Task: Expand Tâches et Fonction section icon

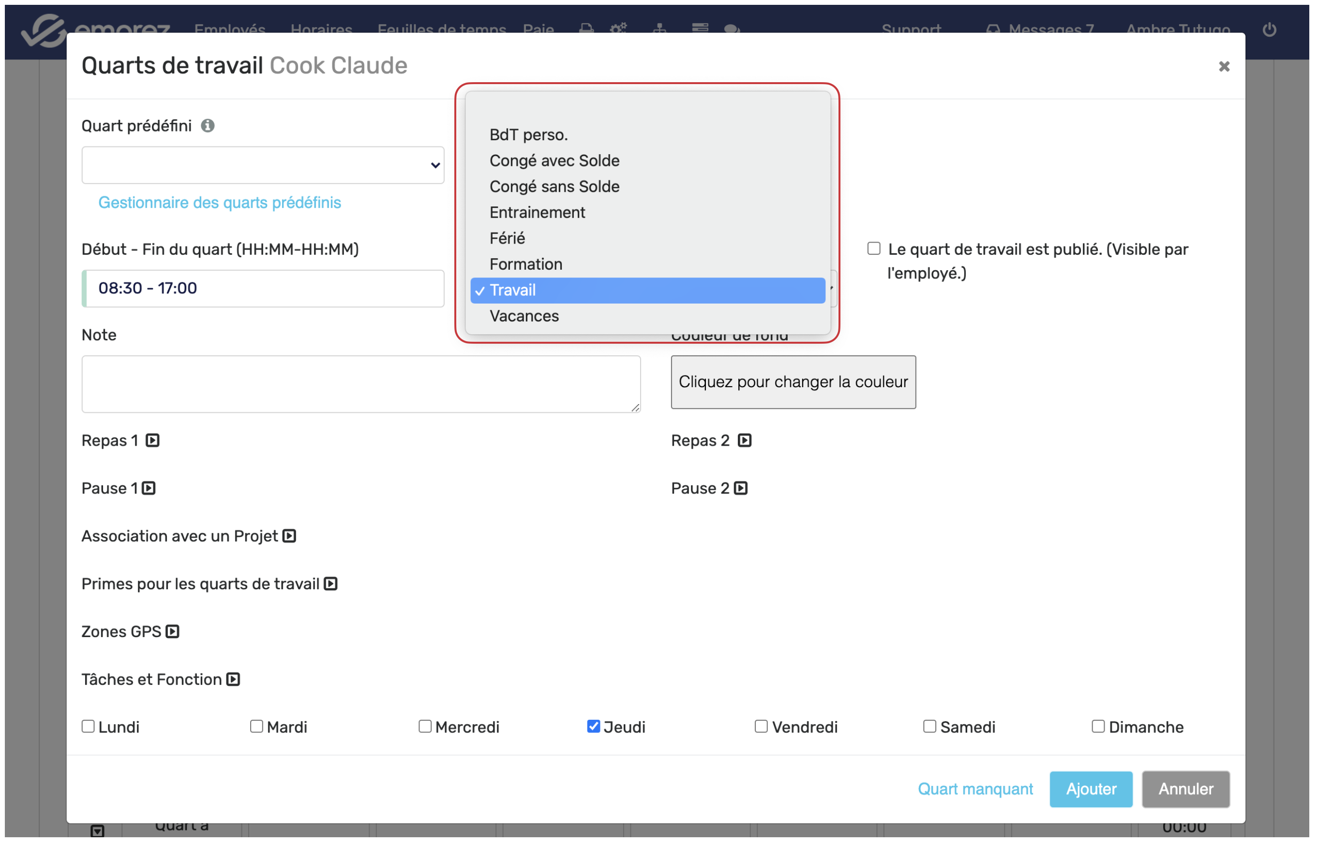Action: pyautogui.click(x=234, y=680)
